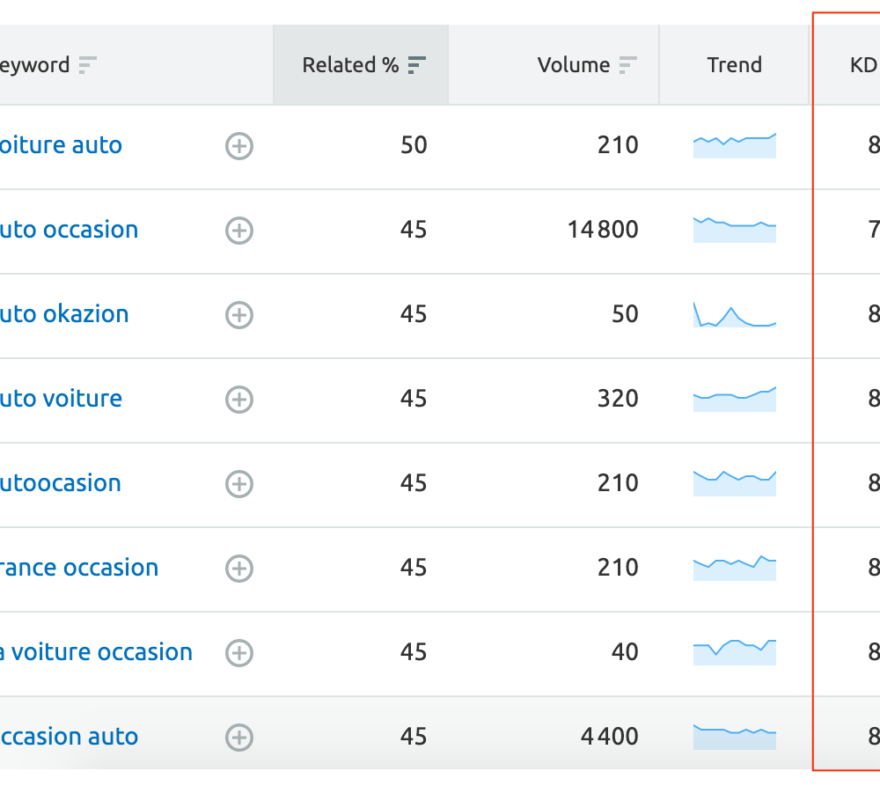Click plus icon next to 'voiture auto'

pos(239,146)
